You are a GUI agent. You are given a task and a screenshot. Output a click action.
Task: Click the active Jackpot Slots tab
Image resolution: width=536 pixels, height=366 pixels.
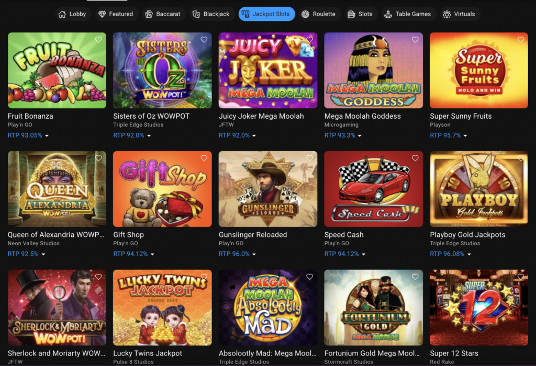tap(266, 14)
